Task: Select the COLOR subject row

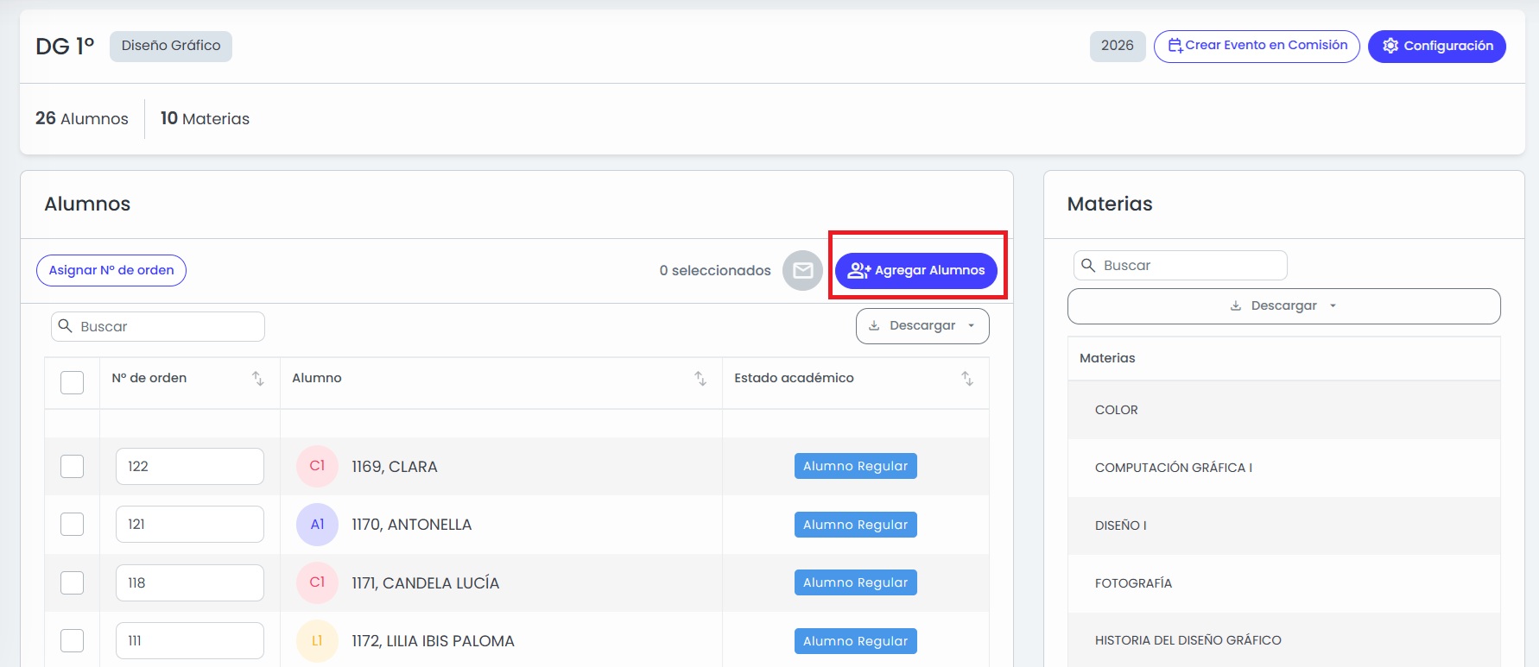Action: point(1283,410)
